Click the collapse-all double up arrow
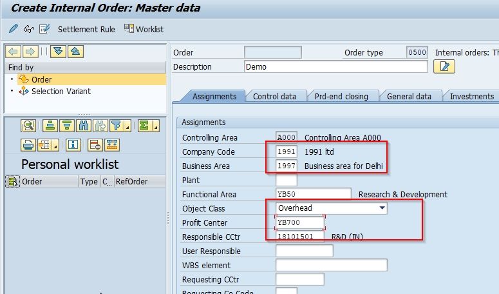Image resolution: width=499 pixels, height=294 pixels. tap(75, 52)
